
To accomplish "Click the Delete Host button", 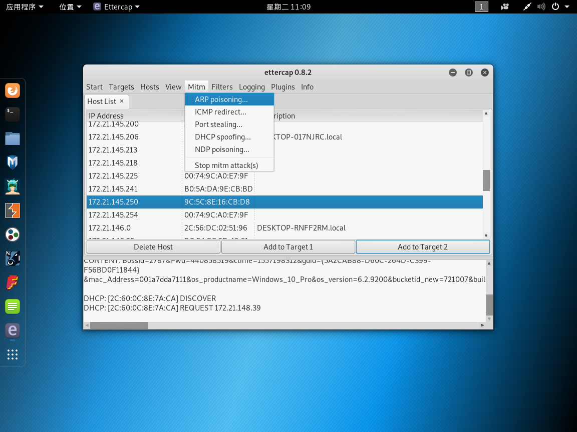I will coord(153,246).
